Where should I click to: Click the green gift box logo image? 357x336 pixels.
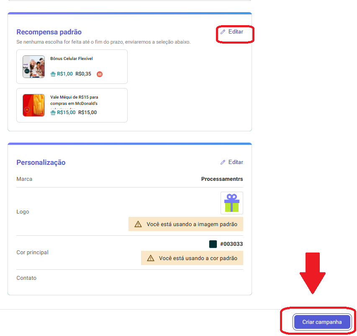tap(231, 203)
